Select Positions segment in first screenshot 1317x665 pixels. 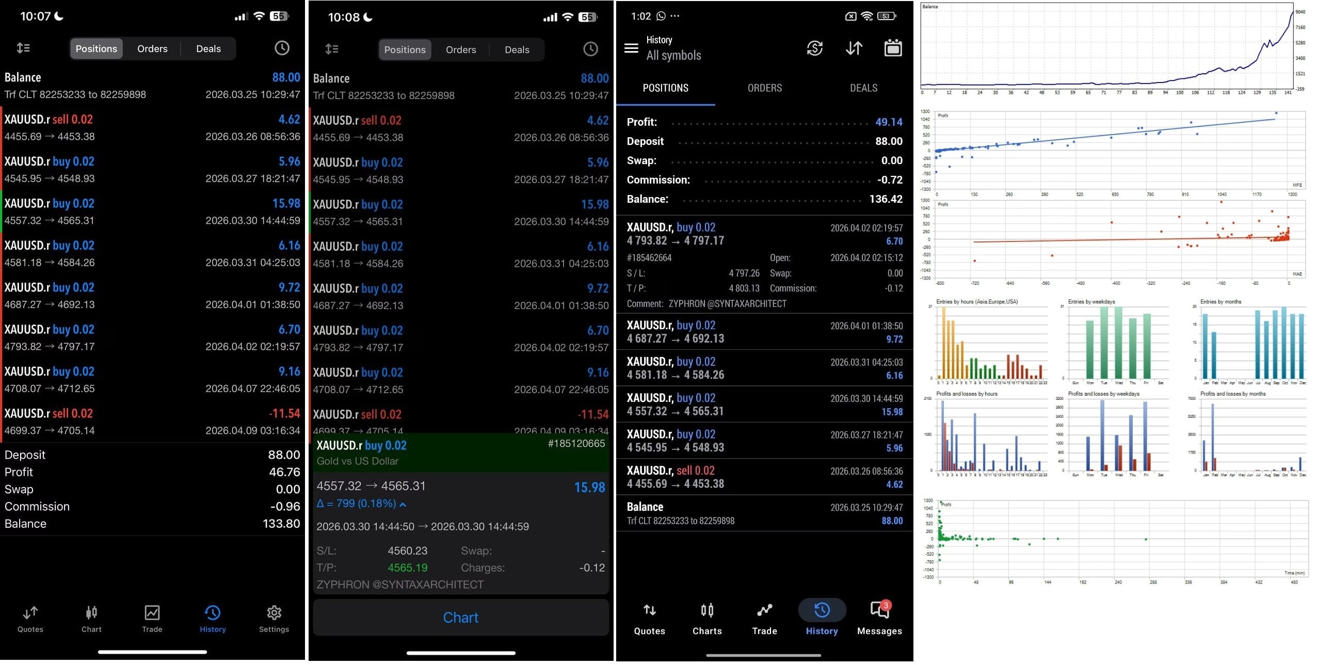click(x=97, y=49)
